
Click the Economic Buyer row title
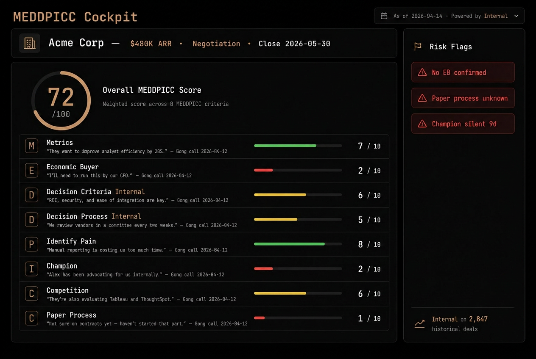73,167
